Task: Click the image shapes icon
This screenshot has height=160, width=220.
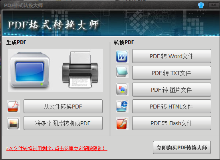Action: pyautogui.click(x=122, y=89)
